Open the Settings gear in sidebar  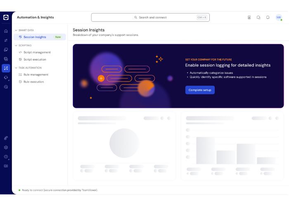tap(6, 147)
